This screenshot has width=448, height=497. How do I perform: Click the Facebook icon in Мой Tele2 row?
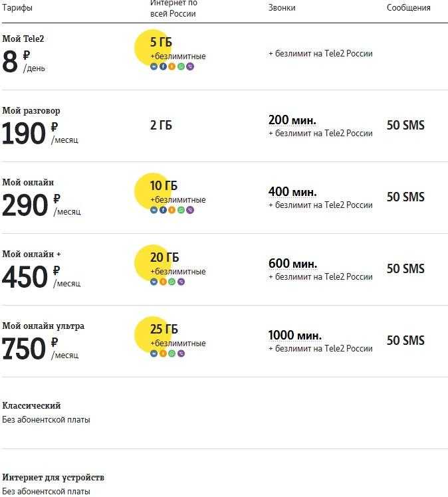coord(163,66)
